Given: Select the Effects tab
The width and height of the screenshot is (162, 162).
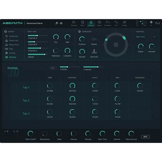Looking at the screenshot, I should 91,23.
